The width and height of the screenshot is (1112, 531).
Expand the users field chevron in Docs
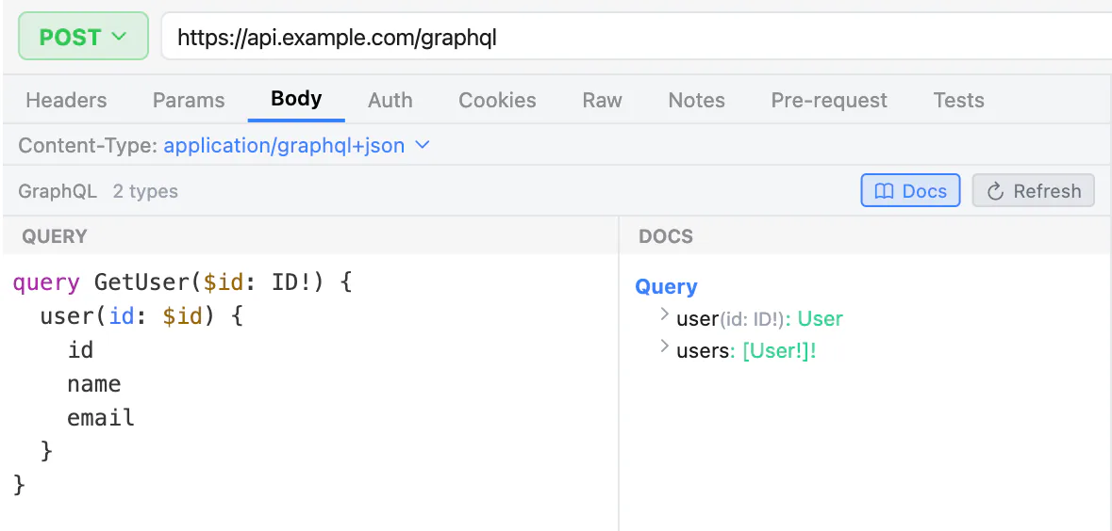tap(665, 346)
